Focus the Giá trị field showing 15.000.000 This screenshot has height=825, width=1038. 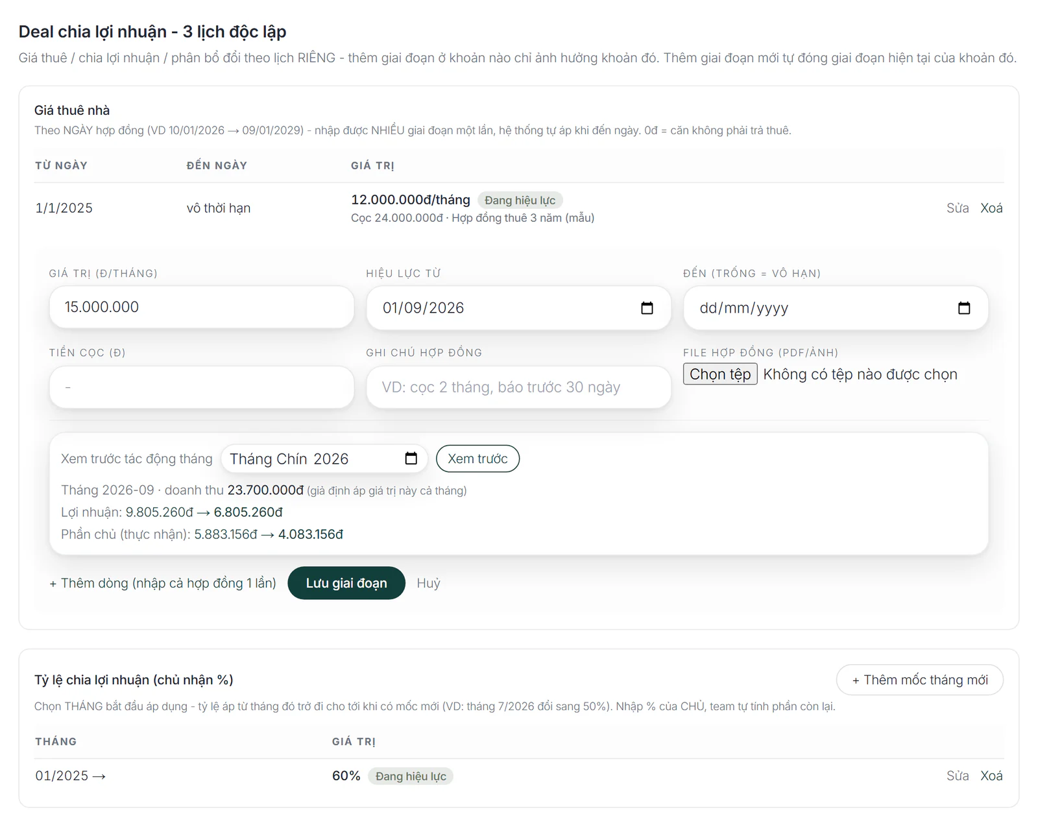pos(202,307)
